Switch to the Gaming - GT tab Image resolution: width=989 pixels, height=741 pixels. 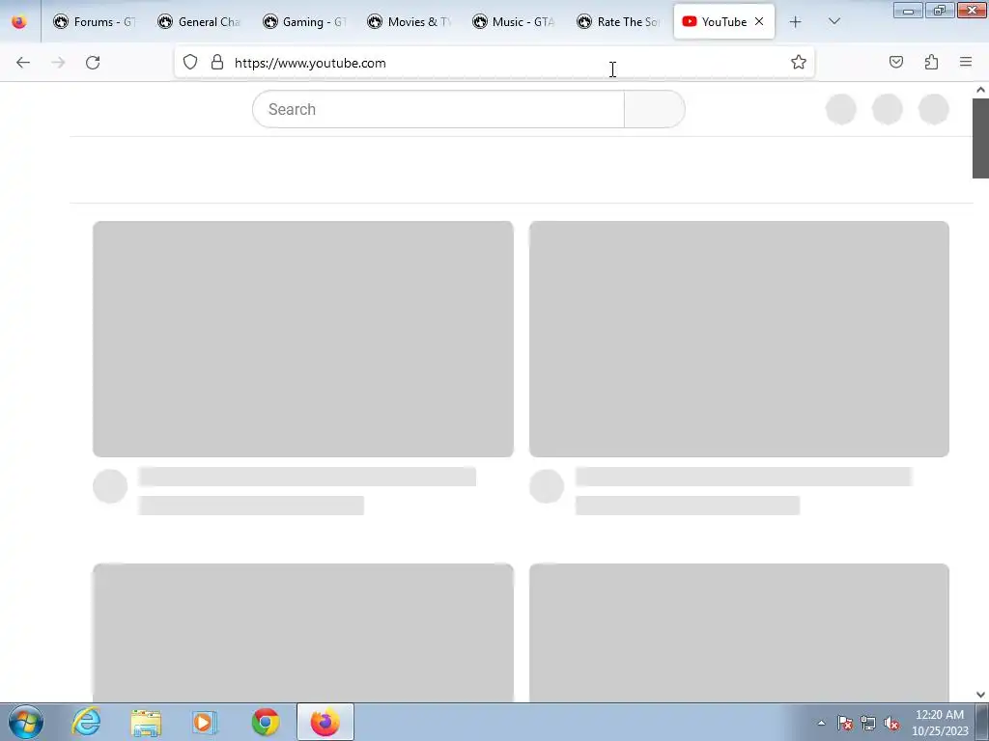(304, 22)
